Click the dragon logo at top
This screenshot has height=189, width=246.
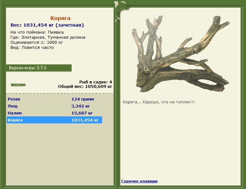coord(122,11)
